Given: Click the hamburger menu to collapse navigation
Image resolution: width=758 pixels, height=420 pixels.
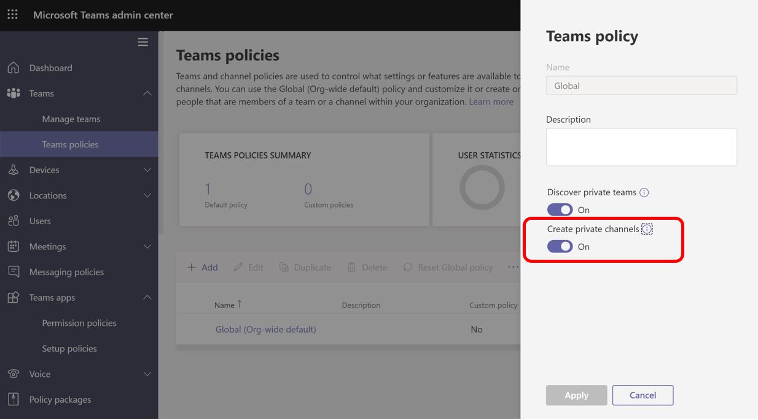Looking at the screenshot, I should pyautogui.click(x=143, y=42).
